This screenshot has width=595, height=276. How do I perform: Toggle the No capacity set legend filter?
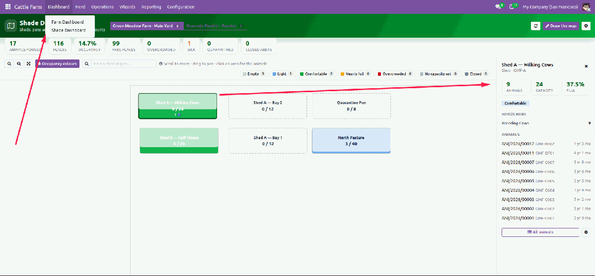pos(438,74)
